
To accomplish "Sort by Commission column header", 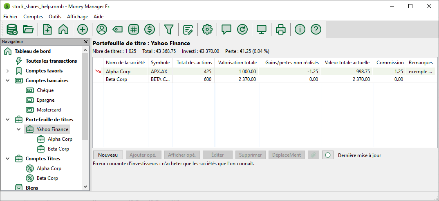I will [390, 63].
